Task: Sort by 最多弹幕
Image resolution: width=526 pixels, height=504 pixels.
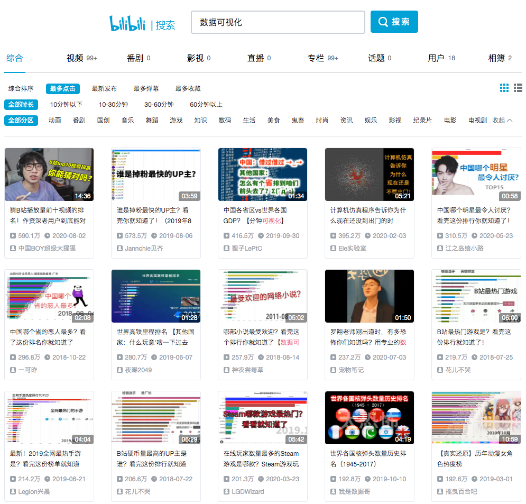Action: pos(146,89)
